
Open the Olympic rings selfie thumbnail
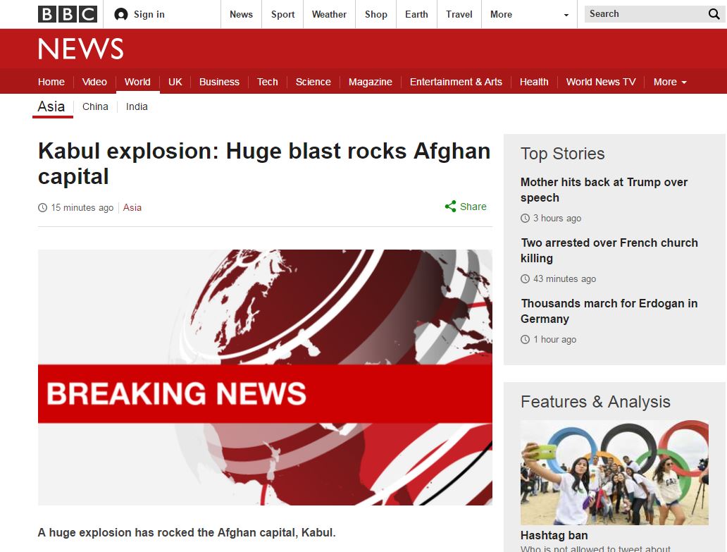click(614, 472)
